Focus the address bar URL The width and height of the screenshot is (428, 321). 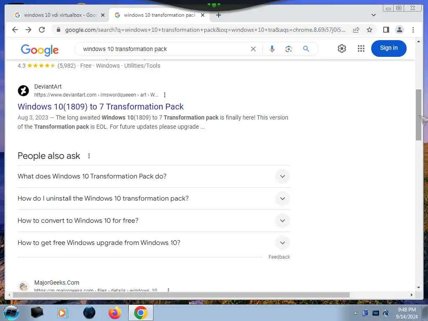point(205,30)
